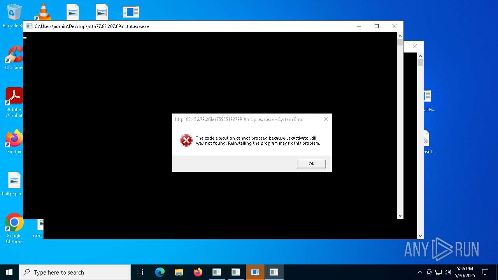Launch Microsoft Edge from the taskbar
This screenshot has height=280, width=498.
point(160,272)
